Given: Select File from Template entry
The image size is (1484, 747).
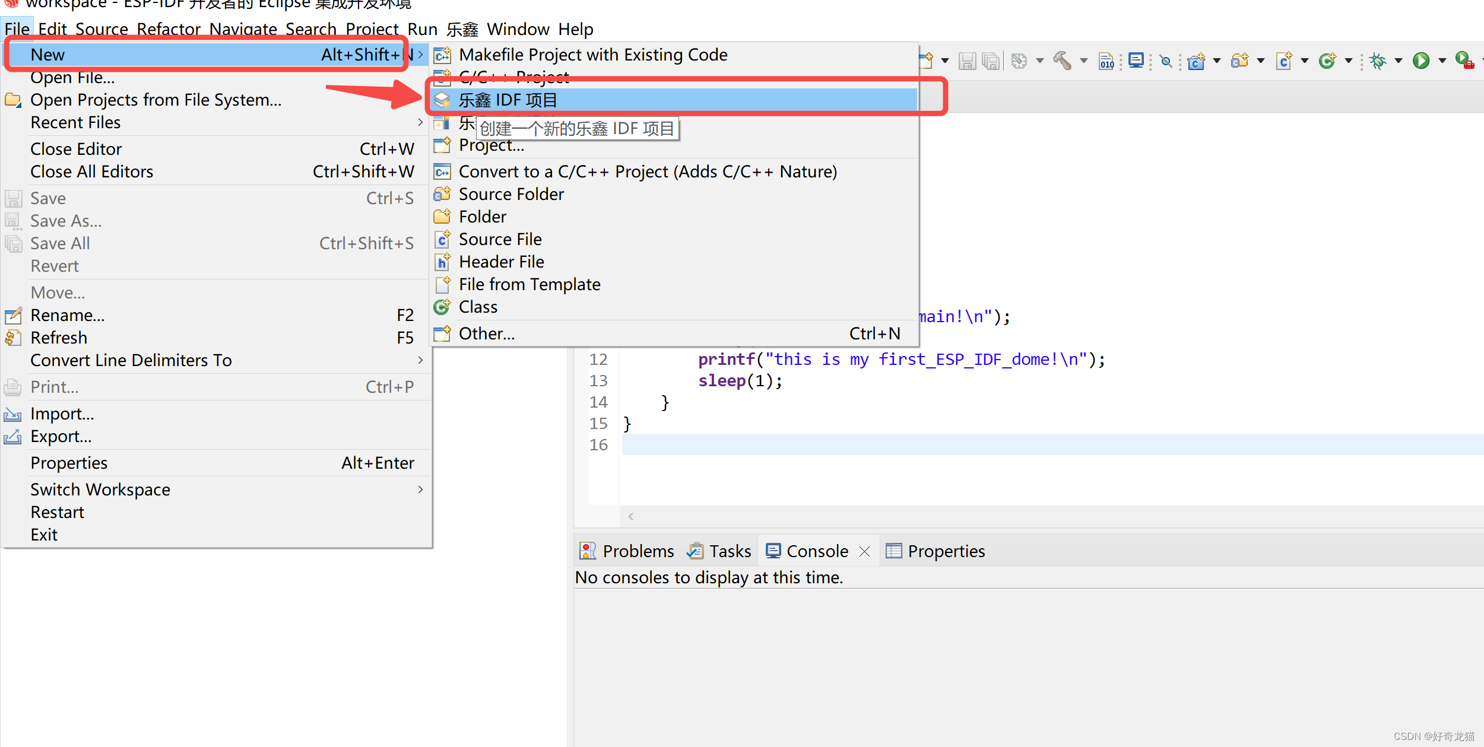Looking at the screenshot, I should pyautogui.click(x=674, y=284).
